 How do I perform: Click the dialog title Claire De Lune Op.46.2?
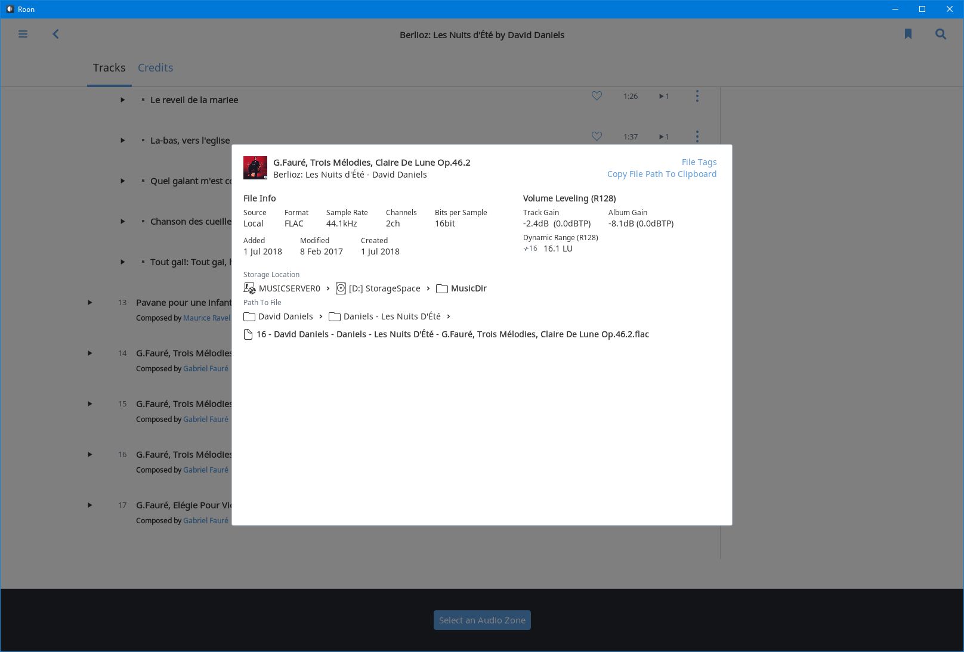click(x=372, y=163)
